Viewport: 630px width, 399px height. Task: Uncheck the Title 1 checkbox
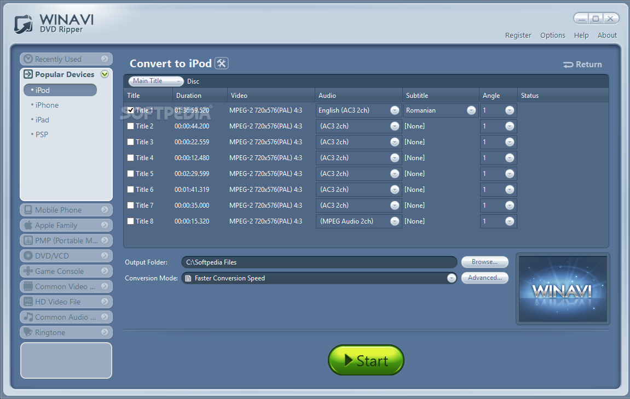[x=131, y=110]
